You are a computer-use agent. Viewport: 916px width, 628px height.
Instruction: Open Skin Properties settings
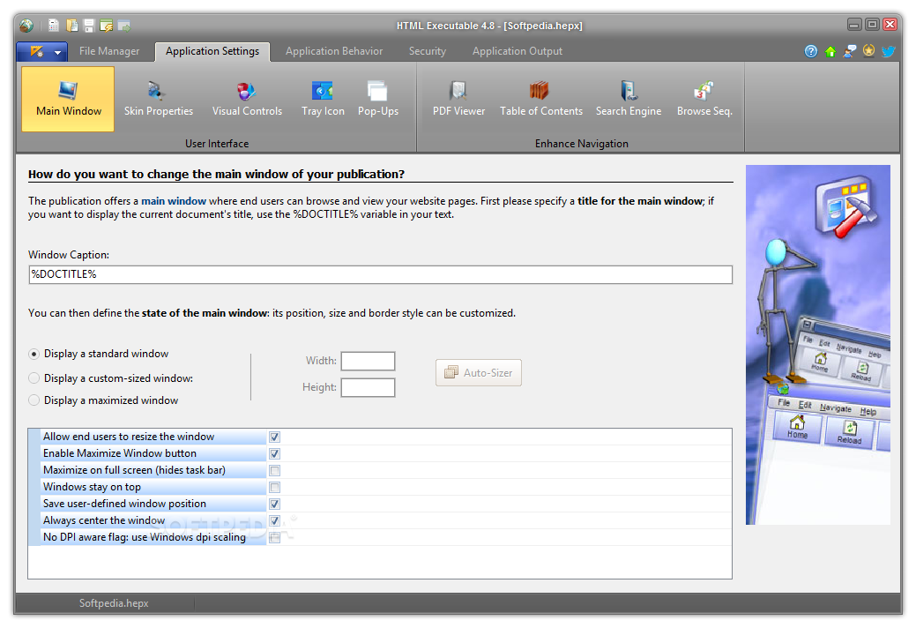pyautogui.click(x=159, y=99)
